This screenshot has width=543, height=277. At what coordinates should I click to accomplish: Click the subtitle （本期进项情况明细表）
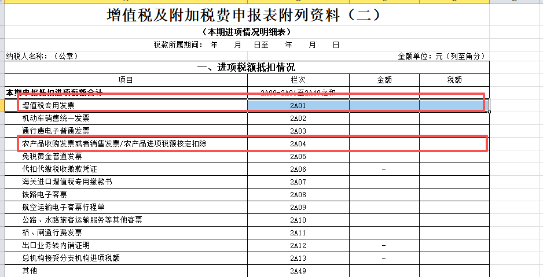[247, 32]
